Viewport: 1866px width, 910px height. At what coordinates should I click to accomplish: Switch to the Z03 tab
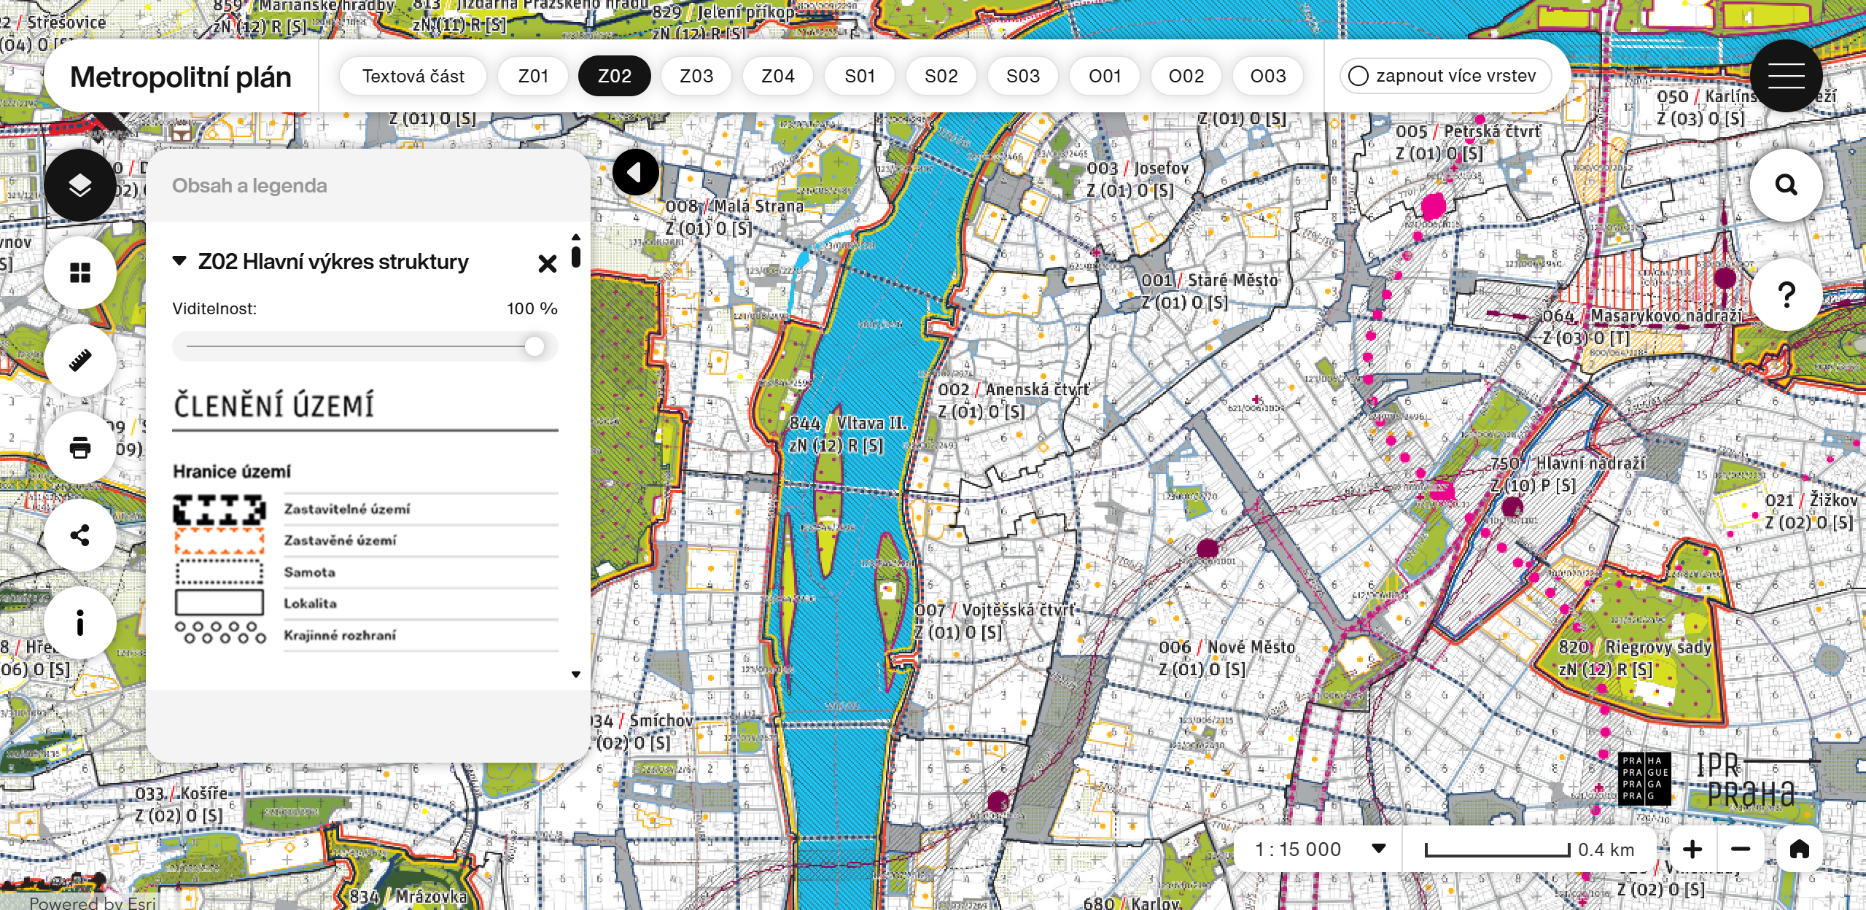(x=696, y=76)
